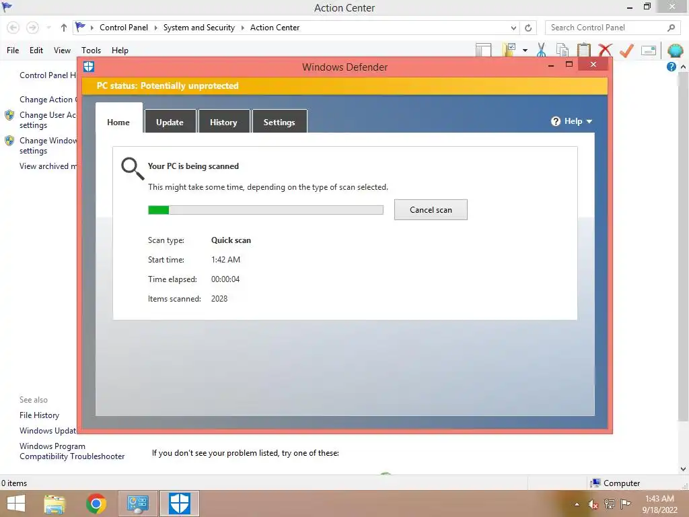Open the View menu
This screenshot has height=517, width=689.
click(62, 50)
